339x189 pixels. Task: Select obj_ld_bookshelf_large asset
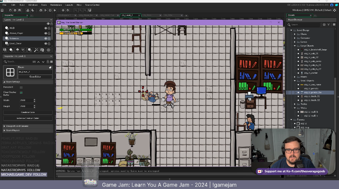(x=315, y=50)
